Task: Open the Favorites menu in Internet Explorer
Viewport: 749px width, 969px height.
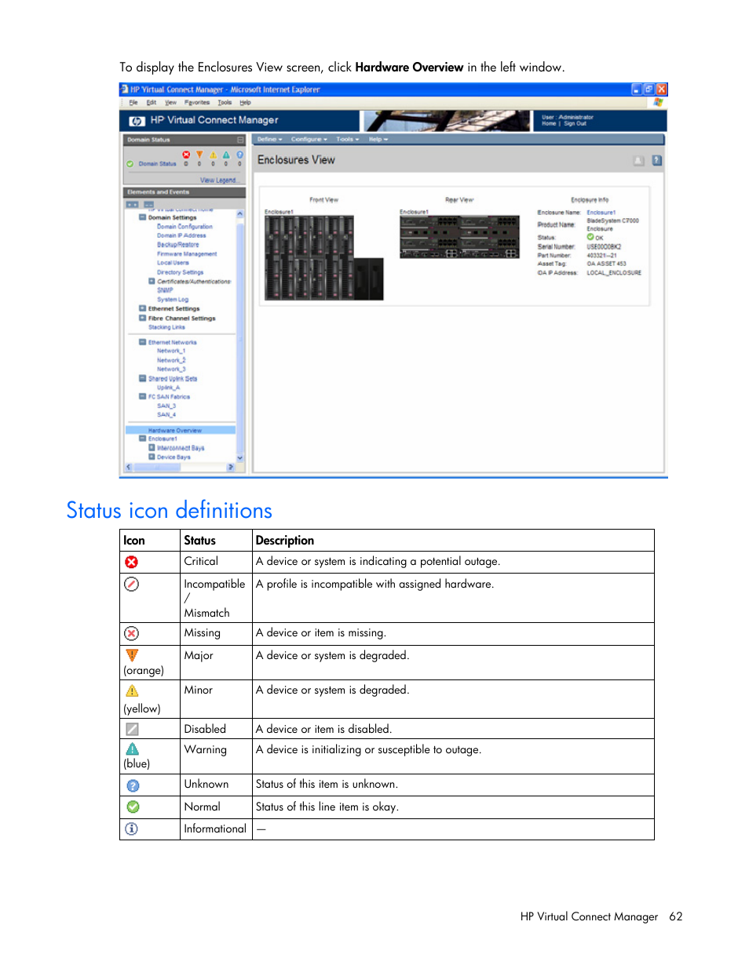Action: pos(197,103)
